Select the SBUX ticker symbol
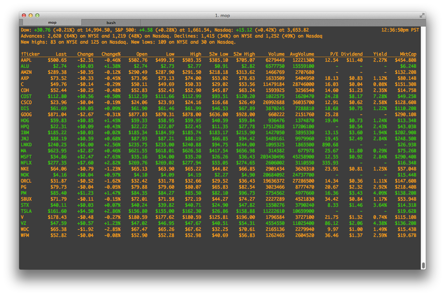 click(26, 199)
